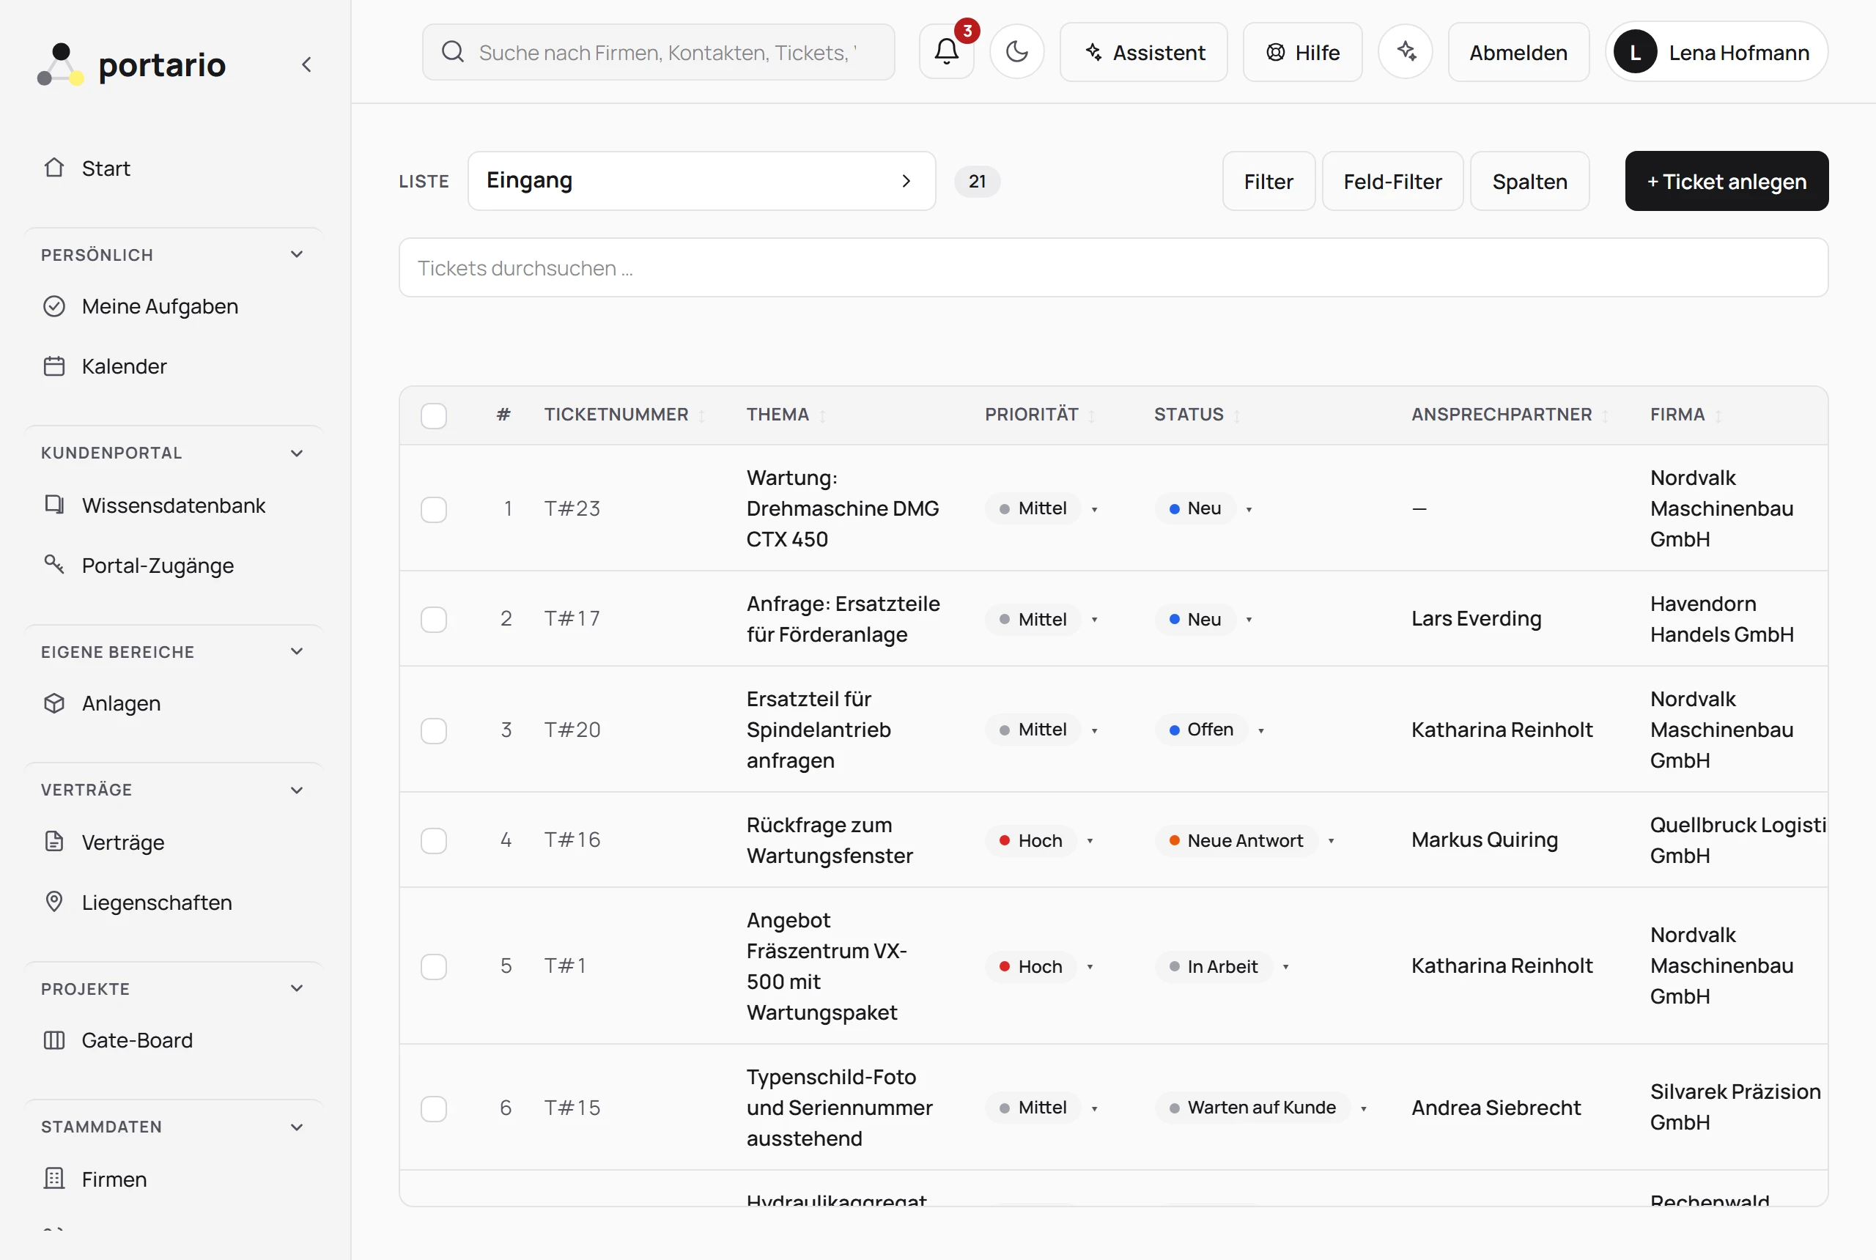Check the box for ticket T#1
The image size is (1876, 1260).
coord(434,967)
